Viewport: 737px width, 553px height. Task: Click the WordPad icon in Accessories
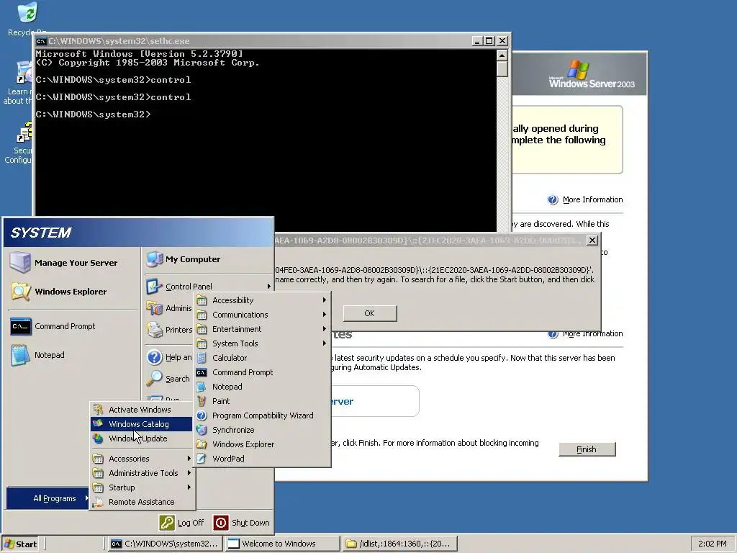(x=202, y=459)
